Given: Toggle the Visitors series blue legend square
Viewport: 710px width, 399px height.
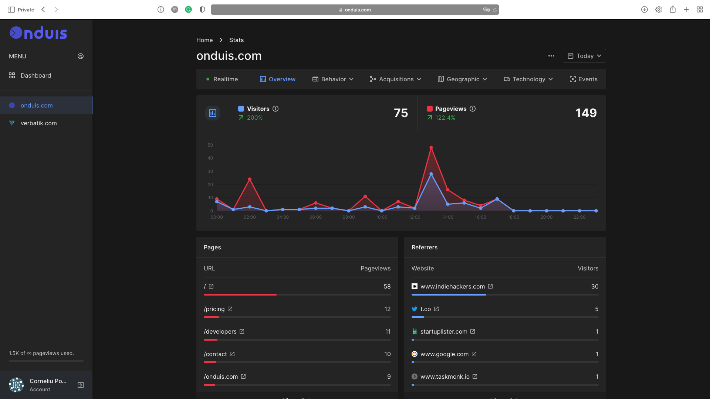Looking at the screenshot, I should (241, 109).
